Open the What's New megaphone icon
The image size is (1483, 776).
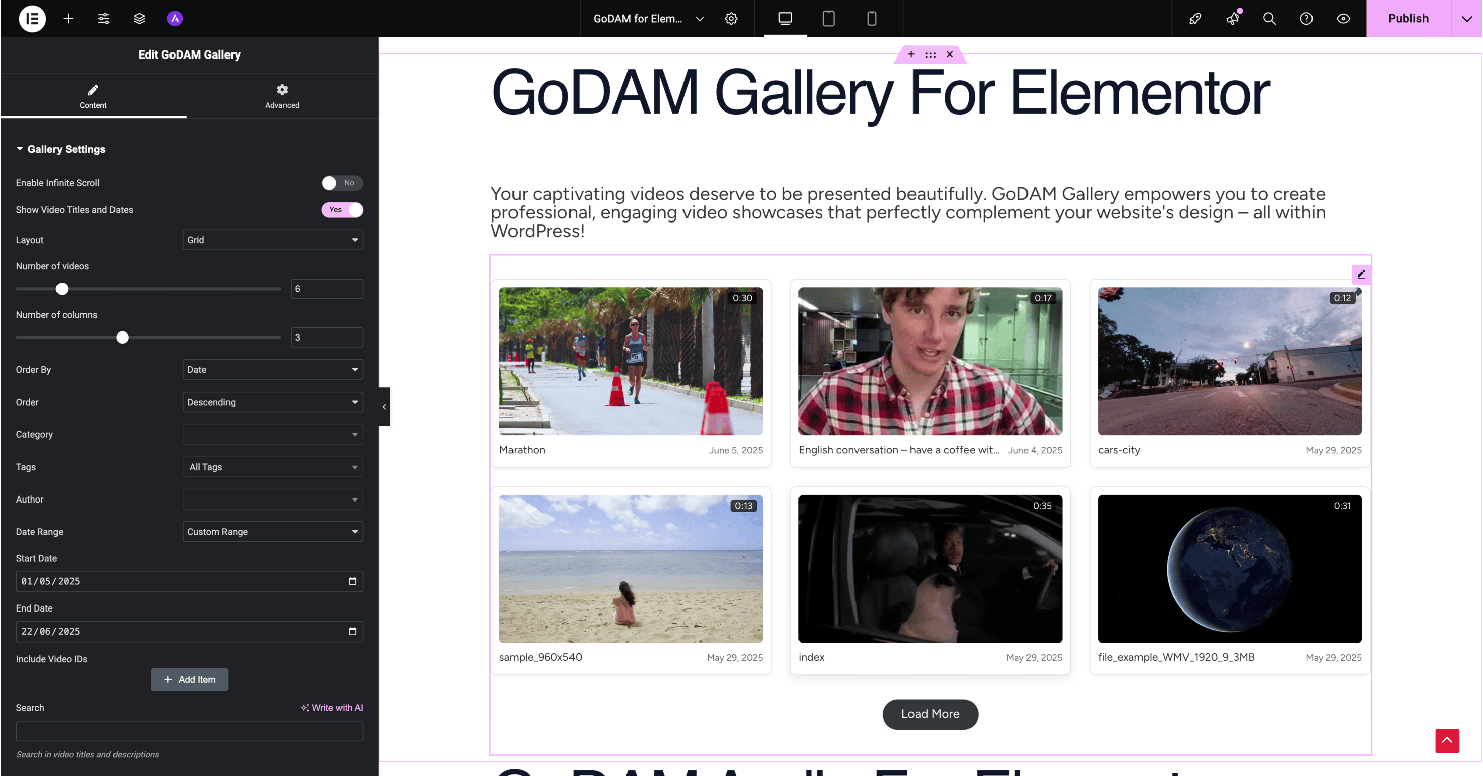click(1233, 19)
